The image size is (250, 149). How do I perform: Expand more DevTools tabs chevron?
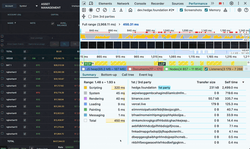[212, 3]
